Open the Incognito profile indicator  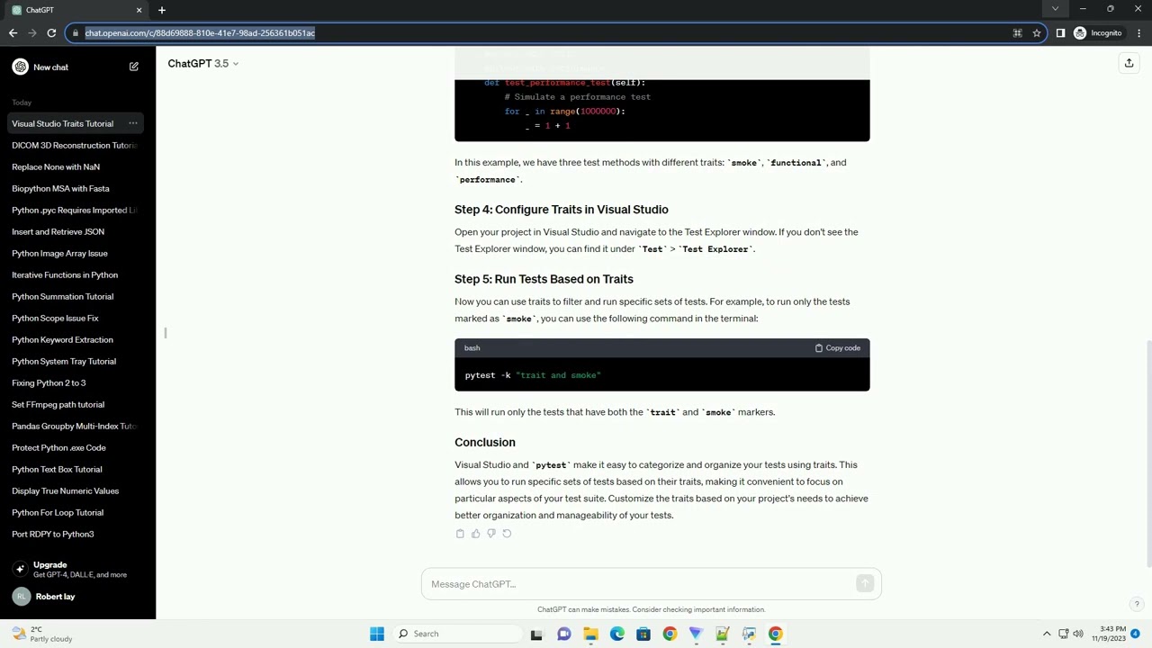pos(1098,33)
